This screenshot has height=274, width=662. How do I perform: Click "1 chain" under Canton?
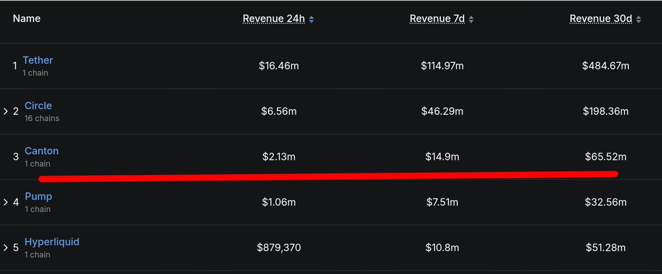[38, 164]
